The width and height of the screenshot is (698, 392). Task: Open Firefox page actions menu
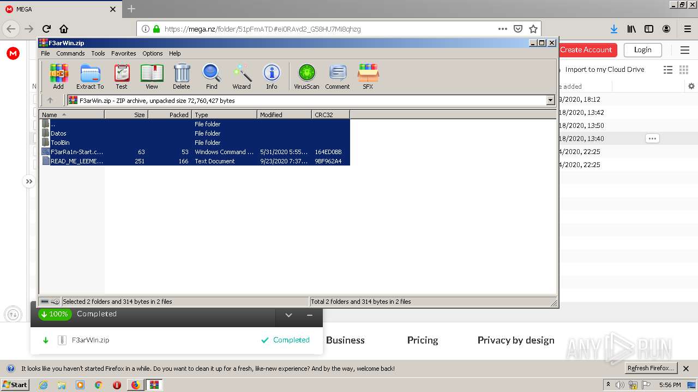coord(503,29)
